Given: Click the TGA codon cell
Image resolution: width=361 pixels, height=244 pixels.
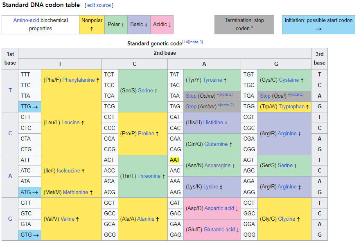Looking at the screenshot, I should click(x=249, y=96).
